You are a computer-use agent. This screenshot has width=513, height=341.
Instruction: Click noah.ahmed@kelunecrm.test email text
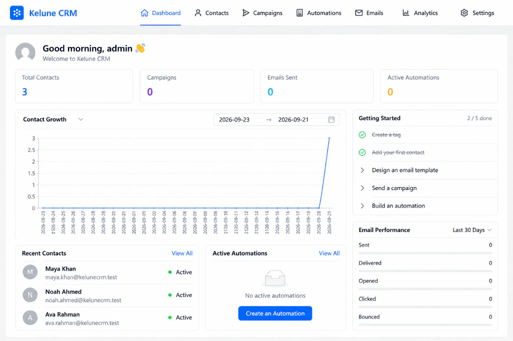tap(83, 300)
